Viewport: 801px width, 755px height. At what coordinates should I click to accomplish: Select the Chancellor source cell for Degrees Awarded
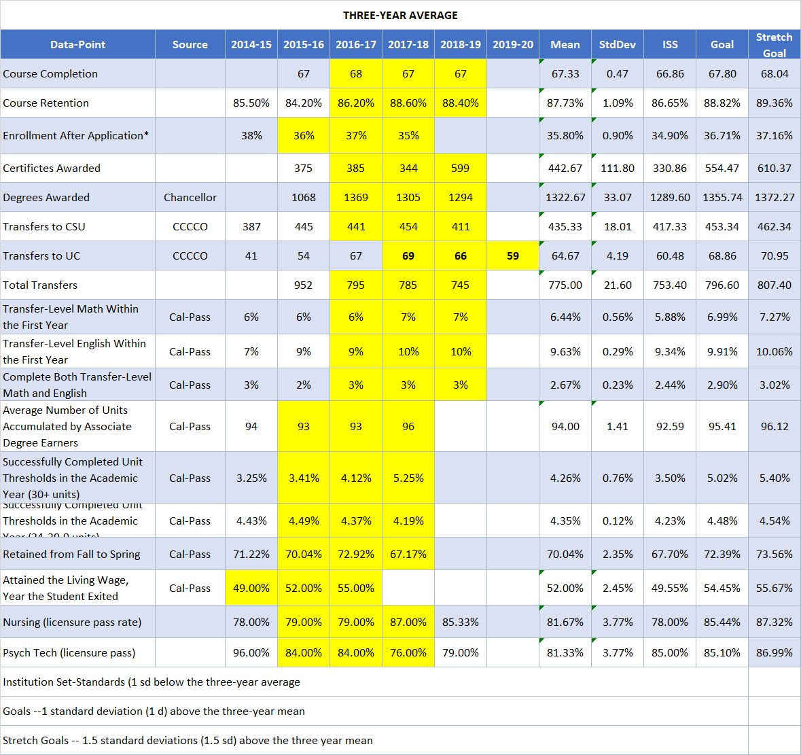(x=190, y=198)
